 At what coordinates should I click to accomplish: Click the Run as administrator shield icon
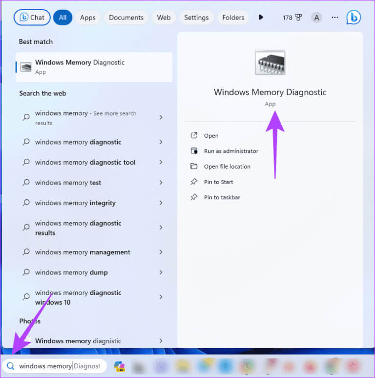click(194, 151)
